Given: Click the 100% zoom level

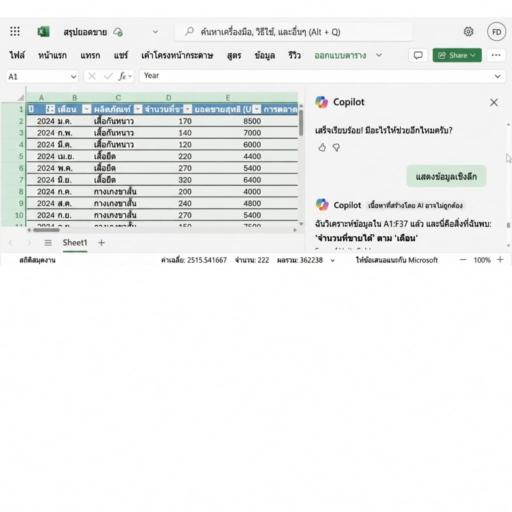Looking at the screenshot, I should [482, 260].
